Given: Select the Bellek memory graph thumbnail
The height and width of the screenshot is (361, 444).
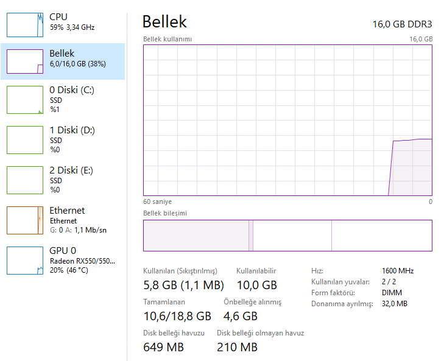Looking at the screenshot, I should pyautogui.click(x=25, y=61).
